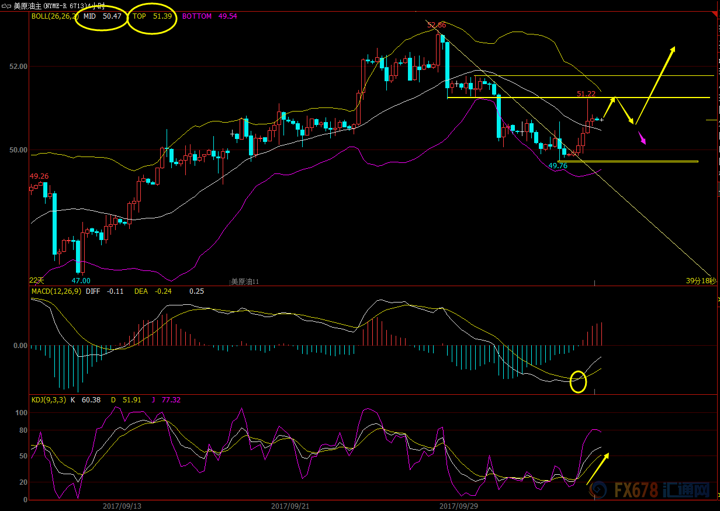This screenshot has height=511, width=720.
Task: Click the 47.00 low price label
Action: click(81, 281)
